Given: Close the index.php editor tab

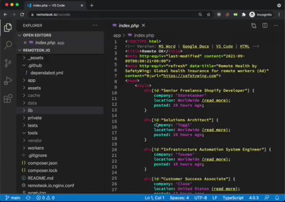Looking at the screenshot, I should click(x=143, y=25).
